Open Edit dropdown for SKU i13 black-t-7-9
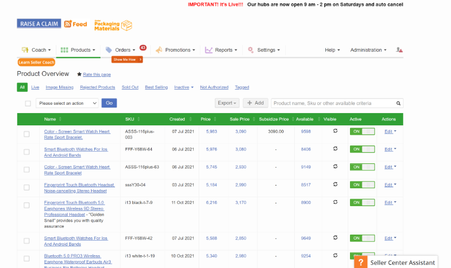Screen dimensions: 451x268 (x=390, y=203)
